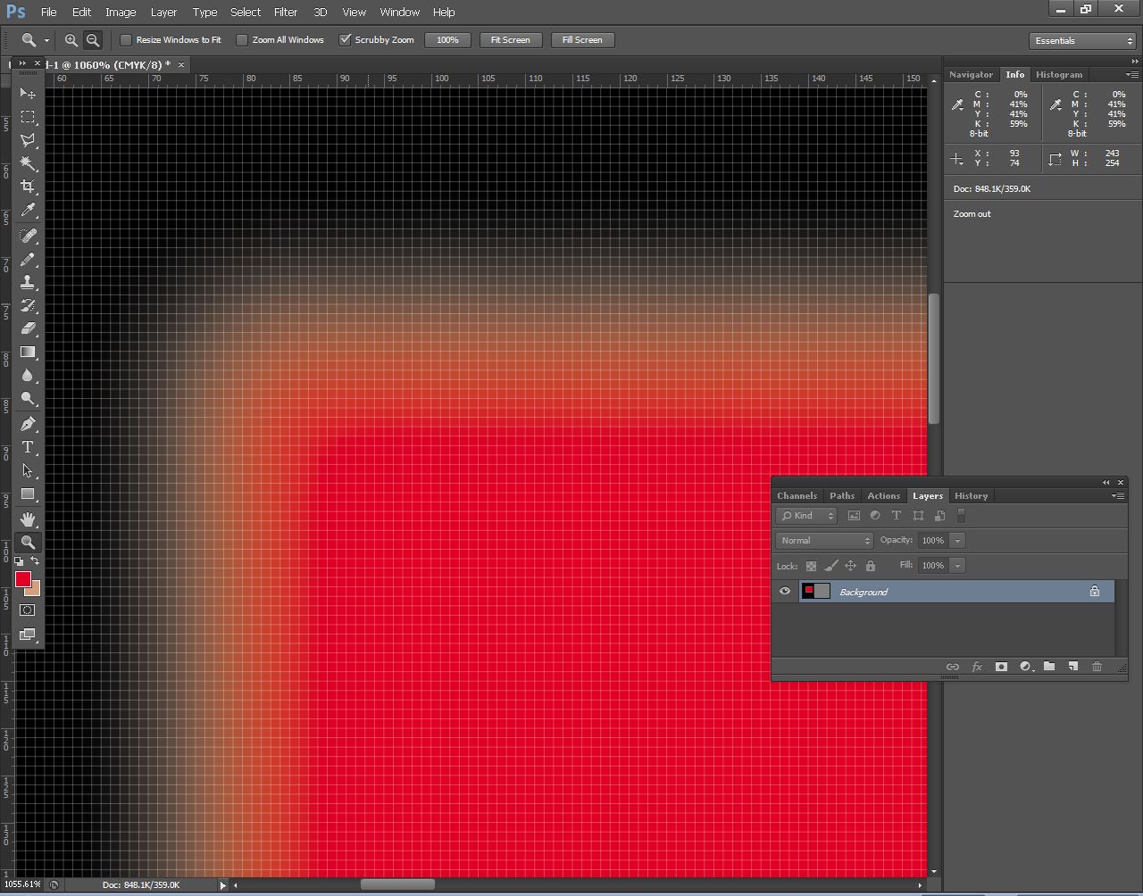The width and height of the screenshot is (1143, 896).
Task: Select the Blur tool
Action: [28, 375]
